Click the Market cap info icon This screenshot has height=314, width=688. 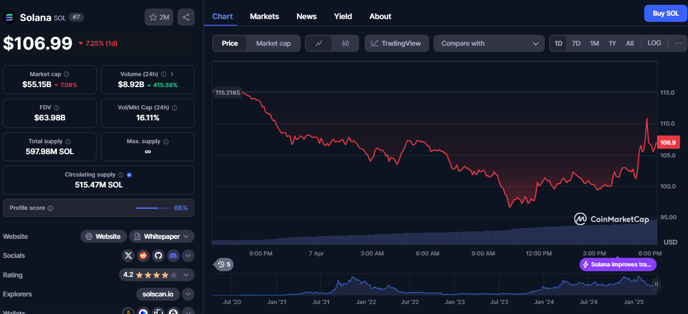67,74
